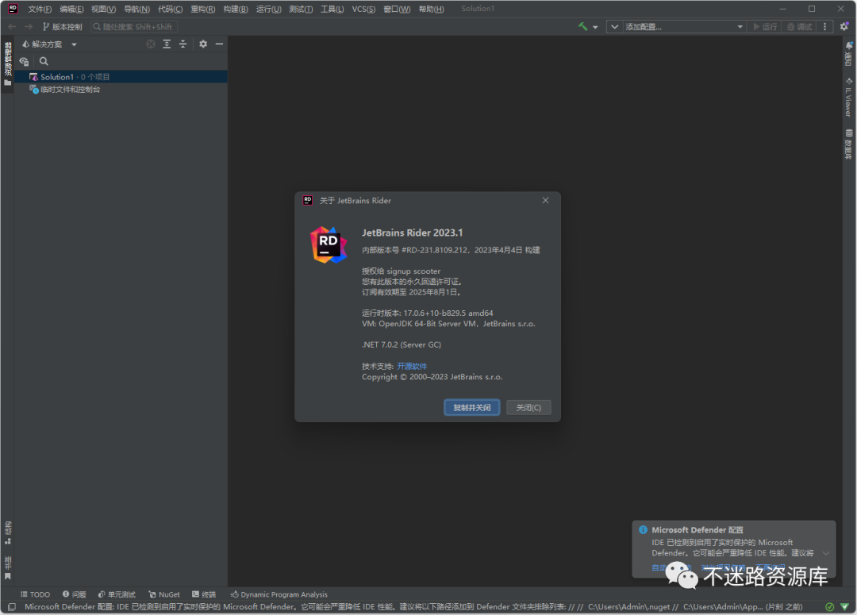Screen dimensions: 857x615
Task: Click the .NET 7.0.2 (Server GC) text
Action: pyautogui.click(x=402, y=344)
